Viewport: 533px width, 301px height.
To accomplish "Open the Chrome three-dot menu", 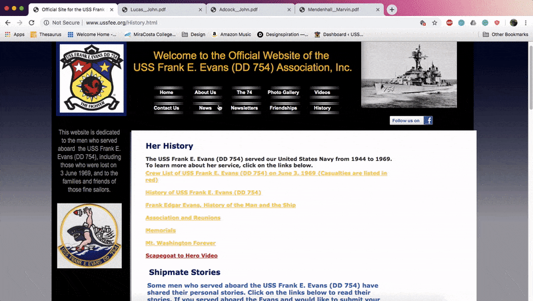I will (x=526, y=23).
